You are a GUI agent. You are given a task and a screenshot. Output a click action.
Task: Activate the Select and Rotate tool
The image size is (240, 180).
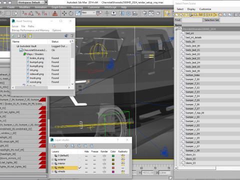71,13
